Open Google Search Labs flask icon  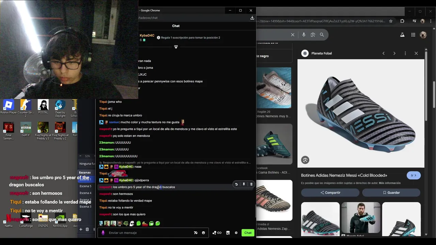pos(402,35)
